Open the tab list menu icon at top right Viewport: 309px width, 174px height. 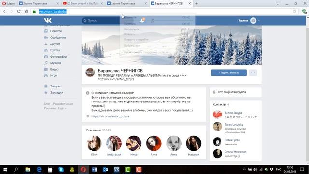(278, 3)
